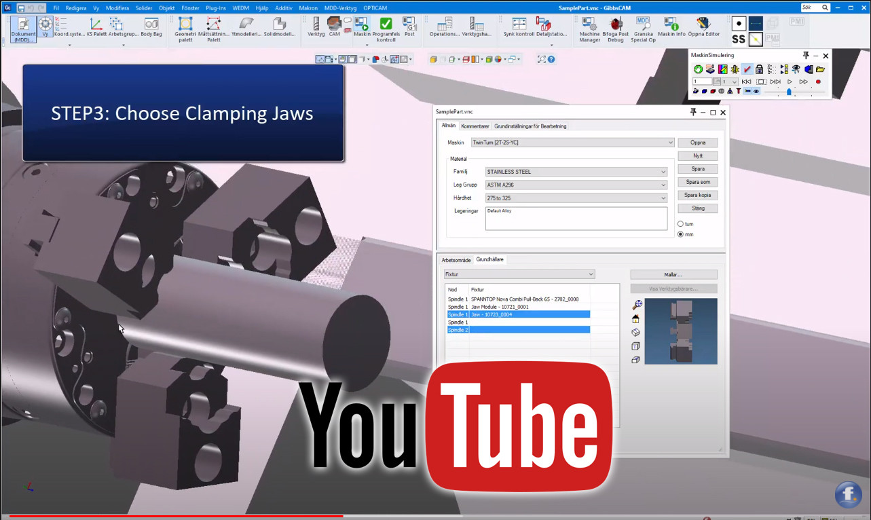The width and height of the screenshot is (871, 520).
Task: Select the Jaw Module - 10721_0001 row
Action: coord(517,307)
